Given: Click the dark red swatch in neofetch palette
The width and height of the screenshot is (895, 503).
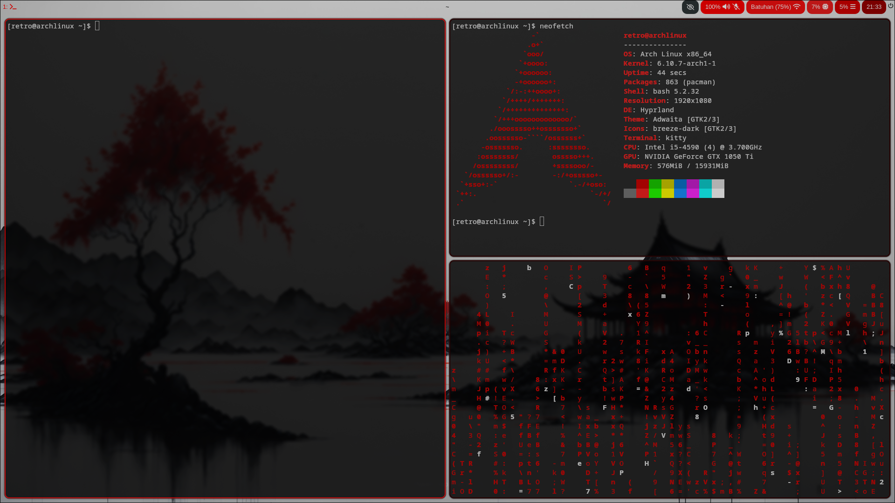Looking at the screenshot, I should click(x=642, y=184).
